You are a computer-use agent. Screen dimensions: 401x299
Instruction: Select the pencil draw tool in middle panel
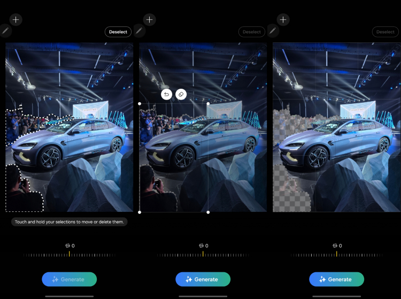(139, 31)
